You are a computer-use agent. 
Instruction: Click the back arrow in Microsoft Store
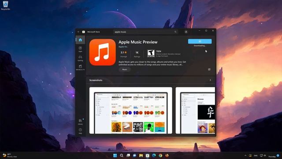pos(78,32)
